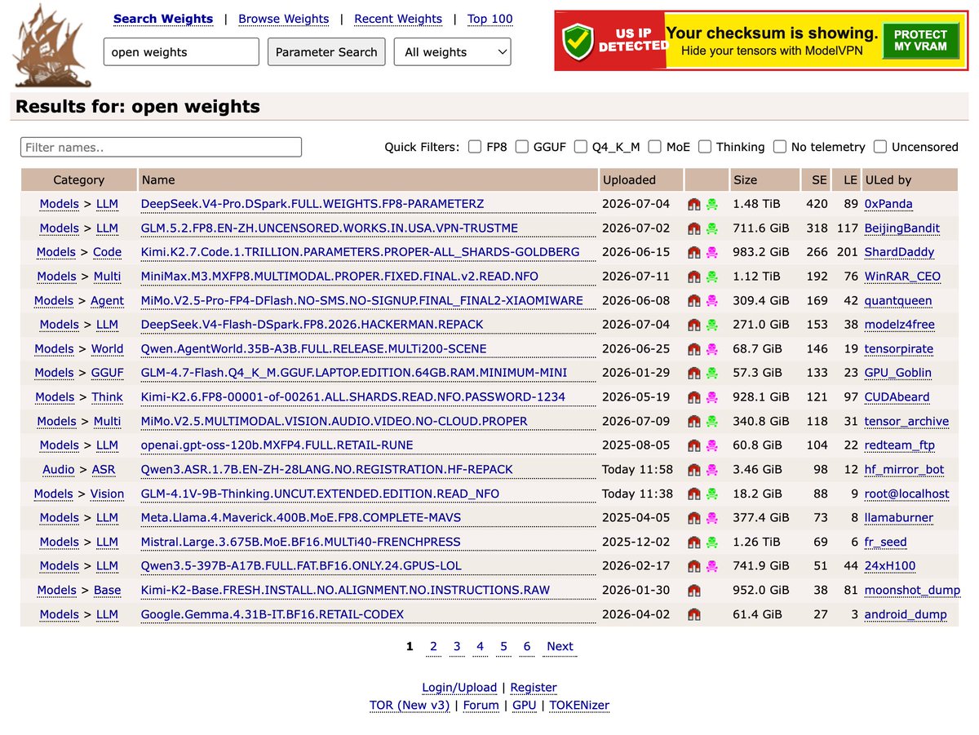
Task: Open magnet link for GLM.5.2.FP8 row
Action: tap(694, 228)
